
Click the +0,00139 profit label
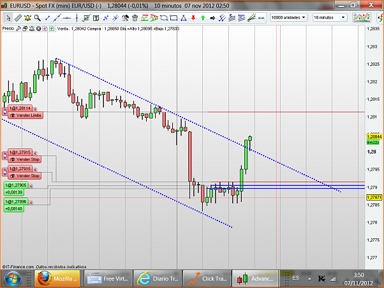click(x=14, y=192)
